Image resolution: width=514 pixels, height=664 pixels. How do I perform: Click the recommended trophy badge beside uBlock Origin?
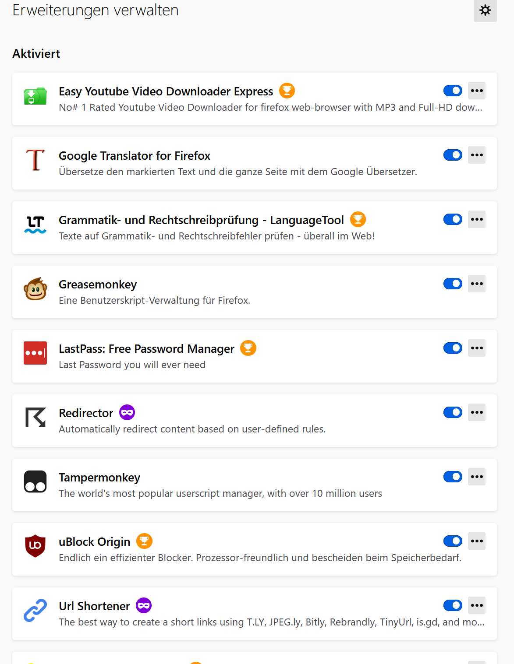144,541
